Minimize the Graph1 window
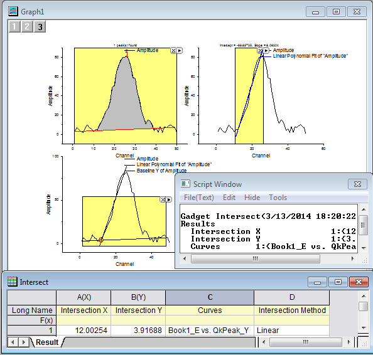373x355 pixels. tap(315, 12)
